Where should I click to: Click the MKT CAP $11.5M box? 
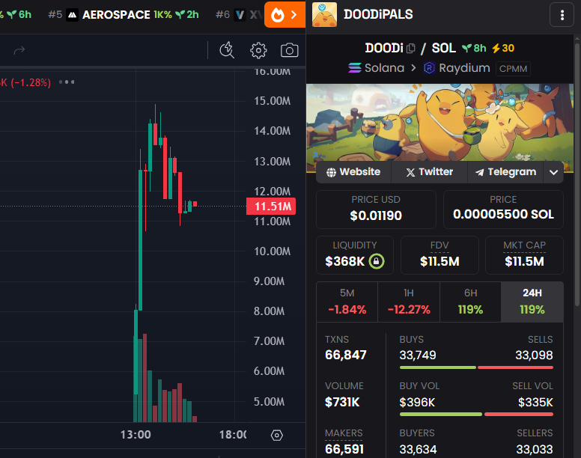coord(524,255)
